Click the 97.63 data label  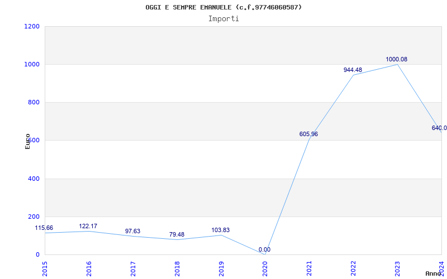[x=132, y=231]
